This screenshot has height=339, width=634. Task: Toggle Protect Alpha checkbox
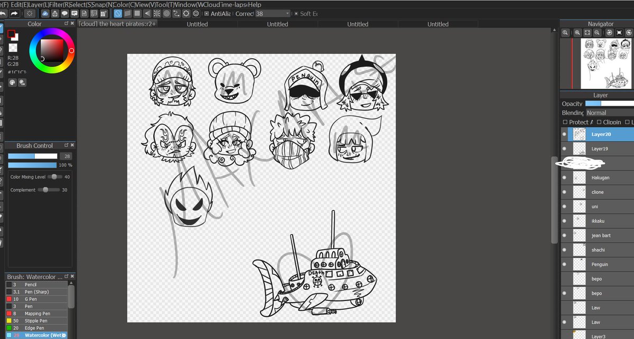[565, 122]
